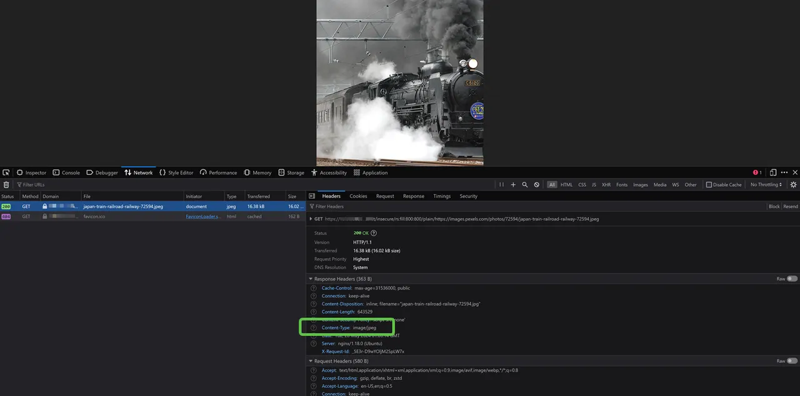Click help icon beside Content-Disposition header

coord(314,304)
